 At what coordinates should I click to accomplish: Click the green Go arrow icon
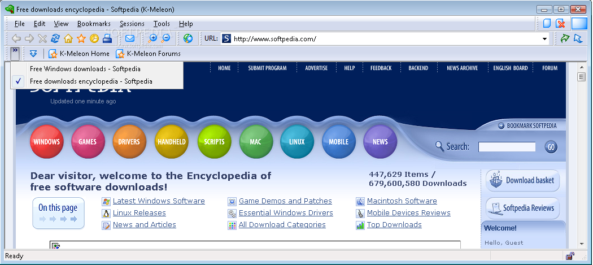pyautogui.click(x=565, y=38)
